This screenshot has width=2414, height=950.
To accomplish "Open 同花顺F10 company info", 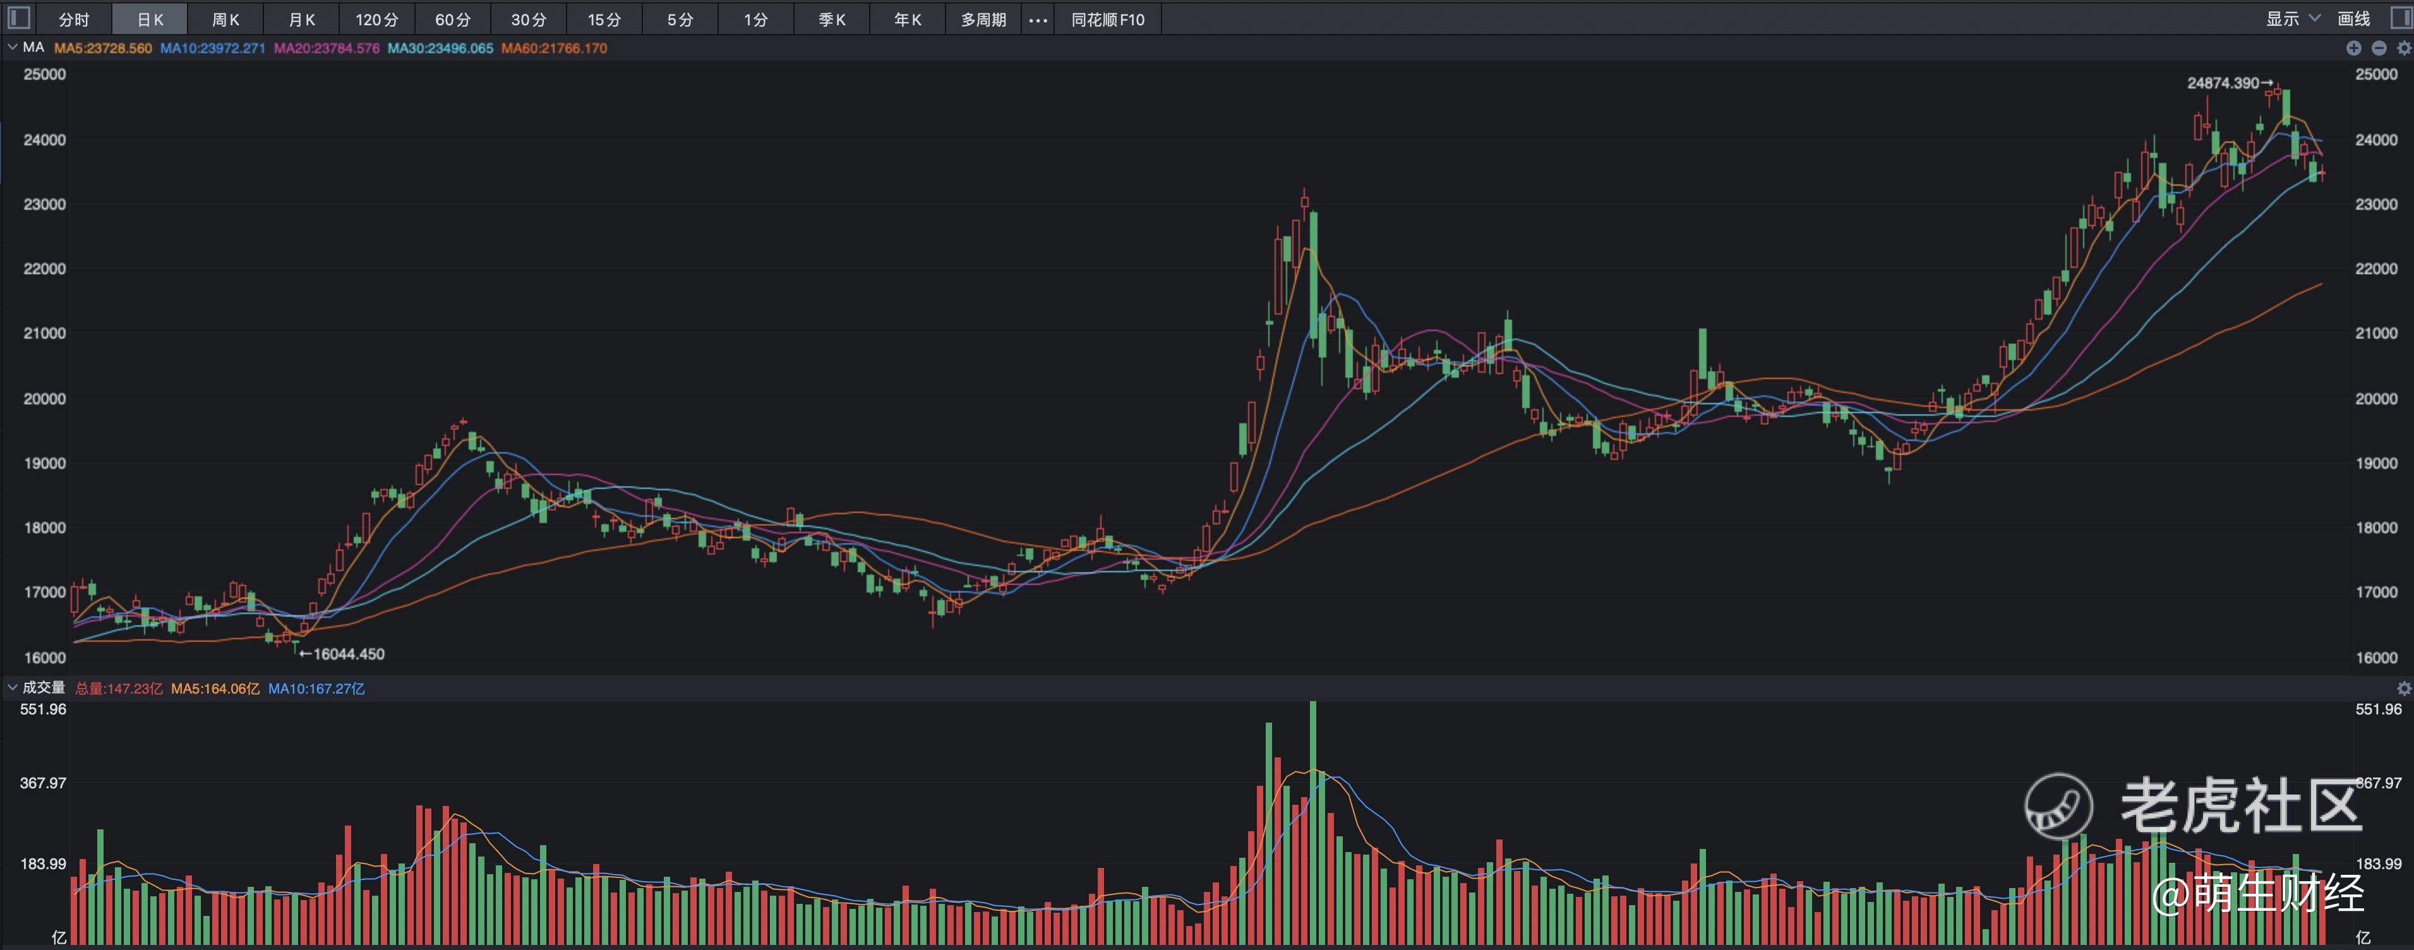I will [1108, 20].
